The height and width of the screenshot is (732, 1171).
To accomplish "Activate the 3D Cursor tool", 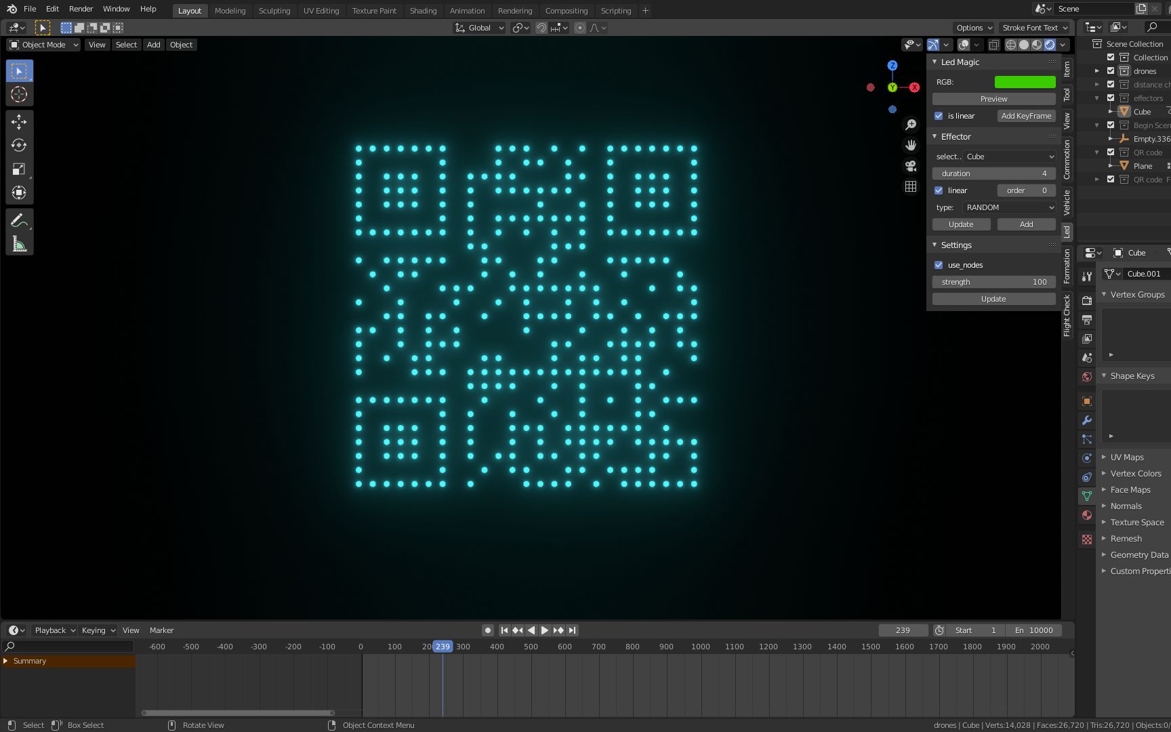I will (x=19, y=95).
